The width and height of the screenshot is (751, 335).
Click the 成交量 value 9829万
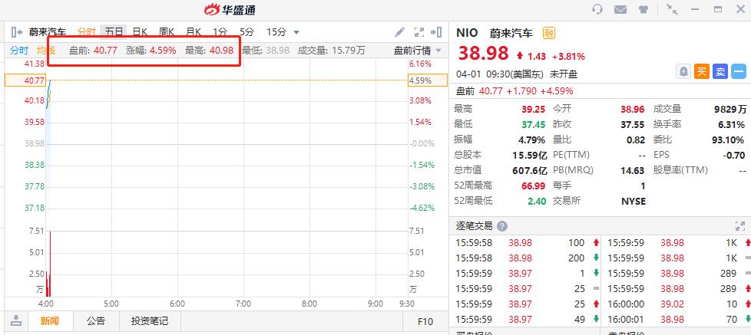coord(730,110)
